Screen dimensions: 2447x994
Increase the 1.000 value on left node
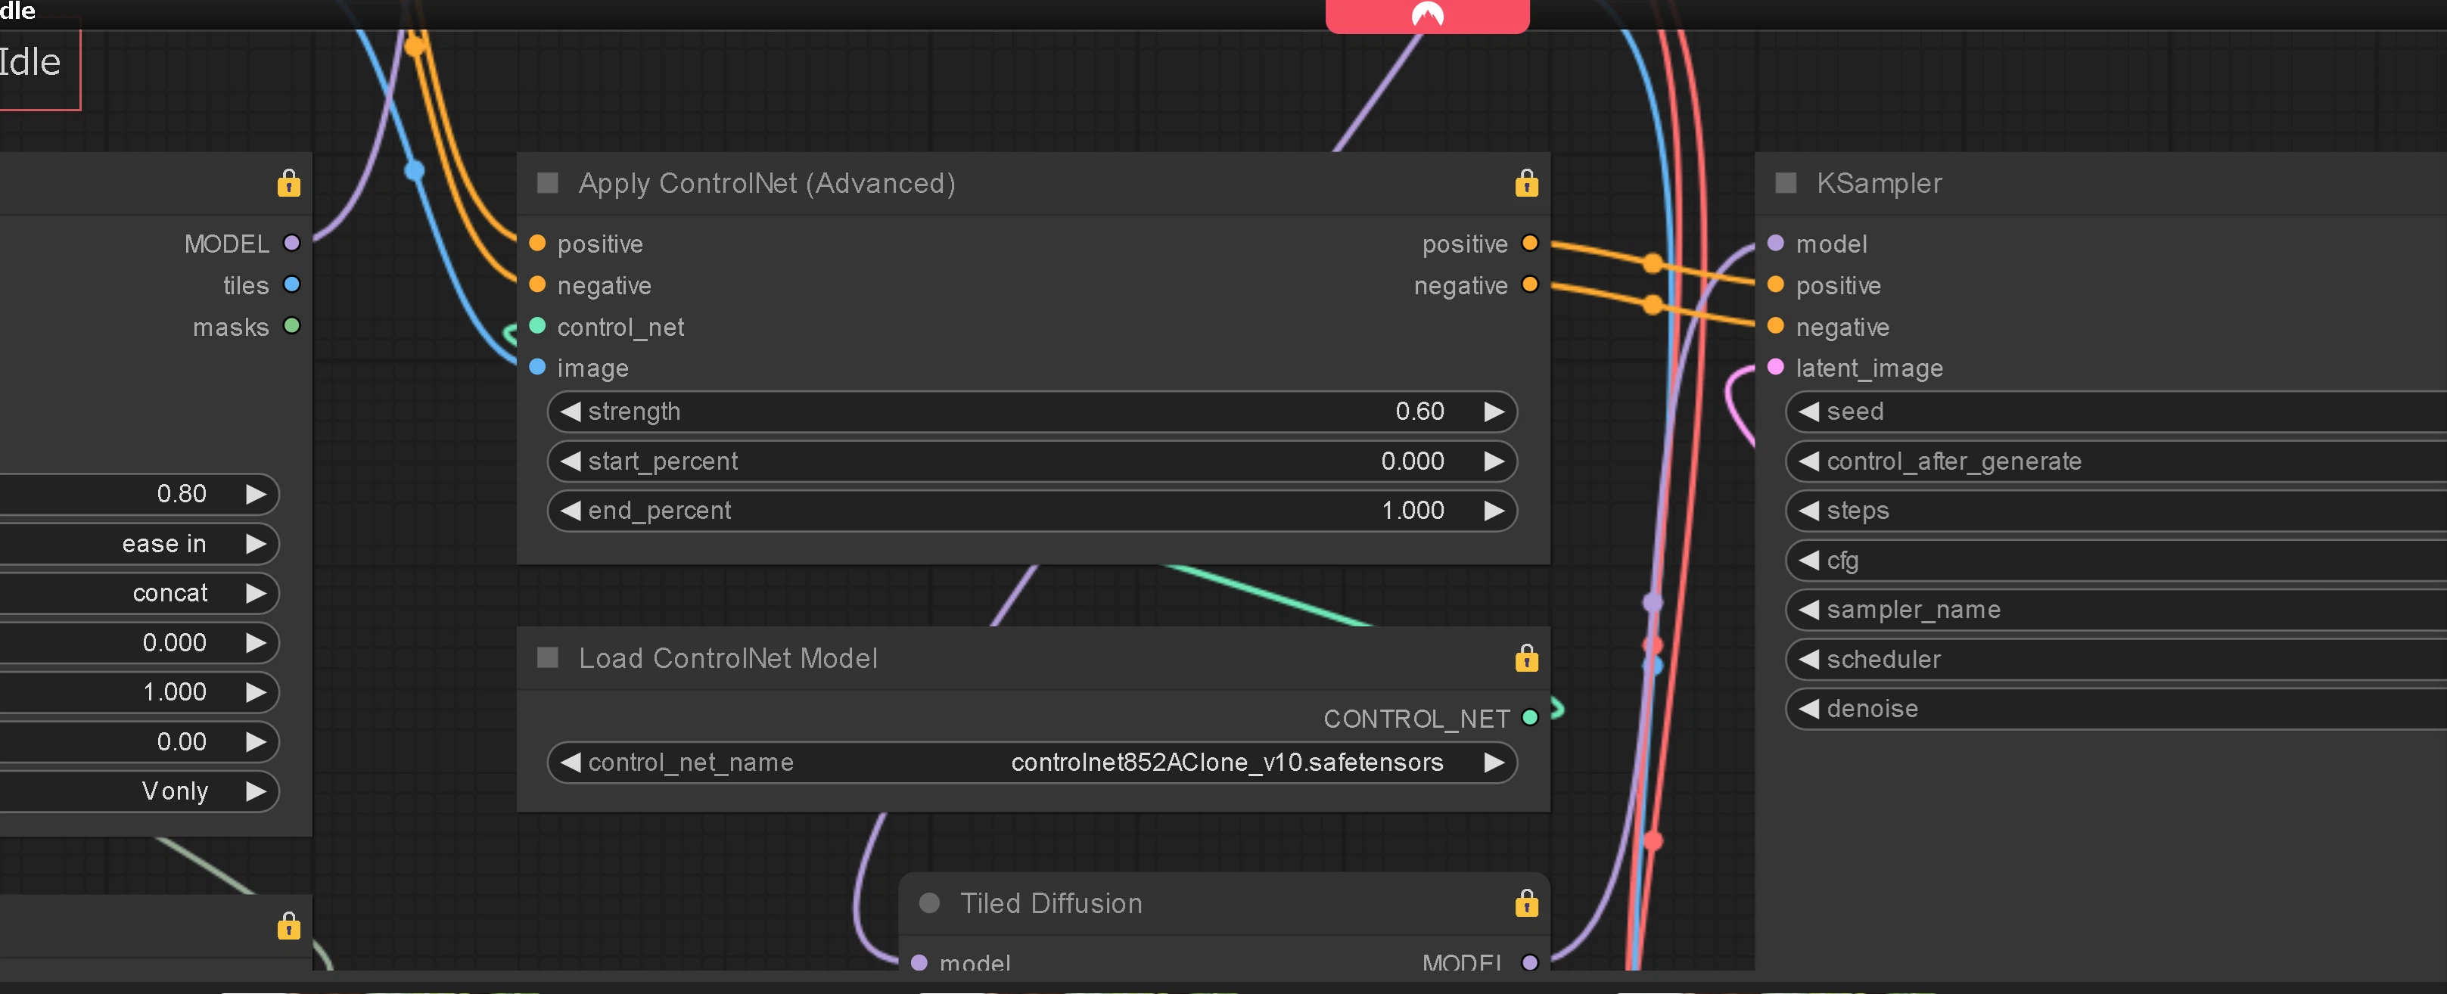[256, 691]
